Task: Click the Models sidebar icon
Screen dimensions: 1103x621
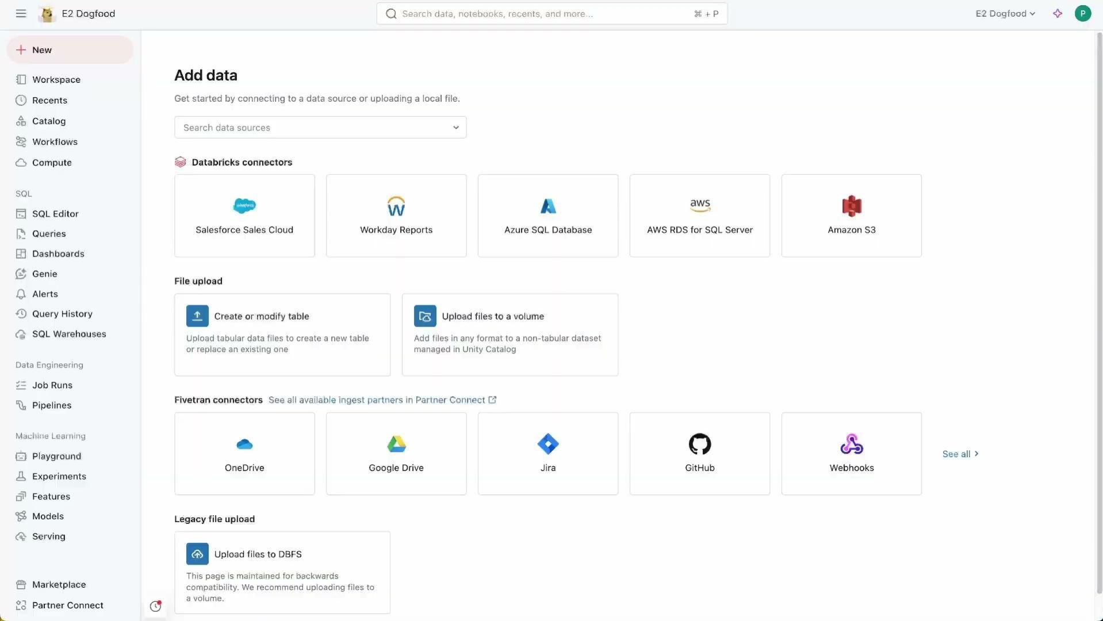Action: (x=21, y=516)
